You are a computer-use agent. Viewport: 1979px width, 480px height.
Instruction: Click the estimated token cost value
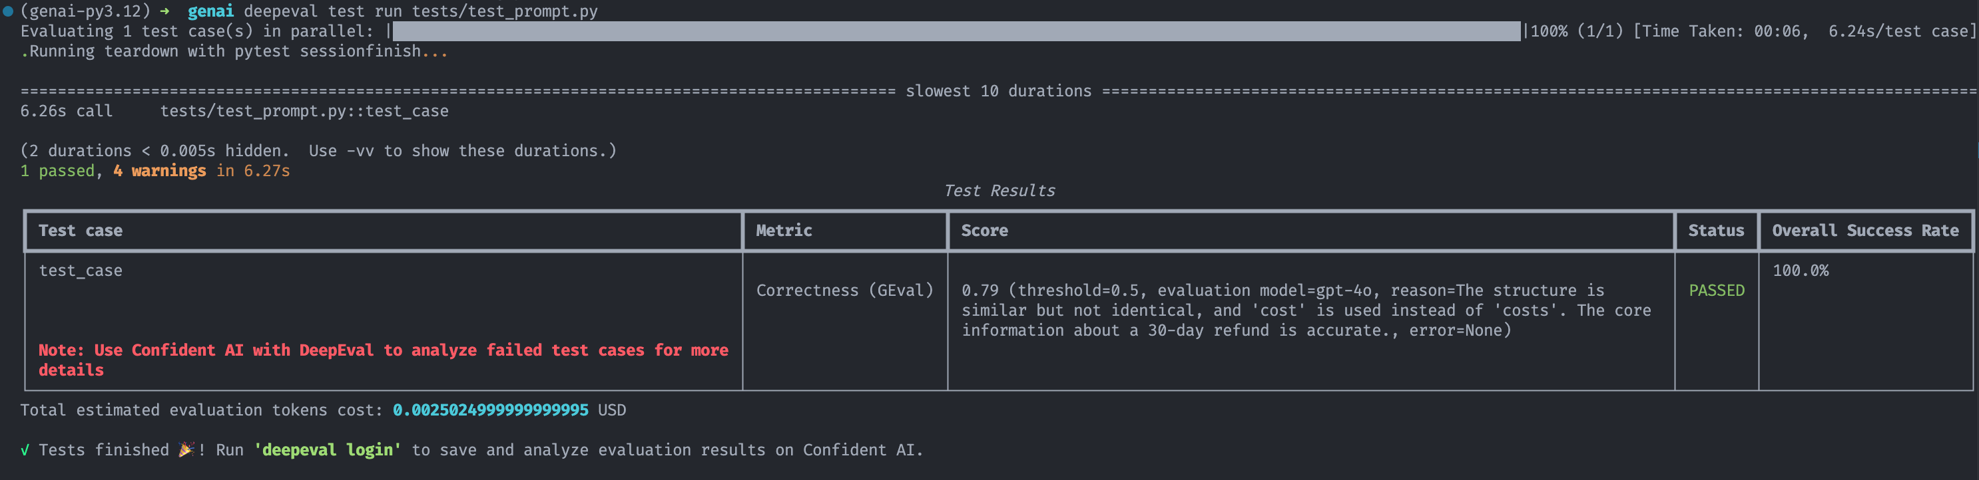(x=490, y=410)
